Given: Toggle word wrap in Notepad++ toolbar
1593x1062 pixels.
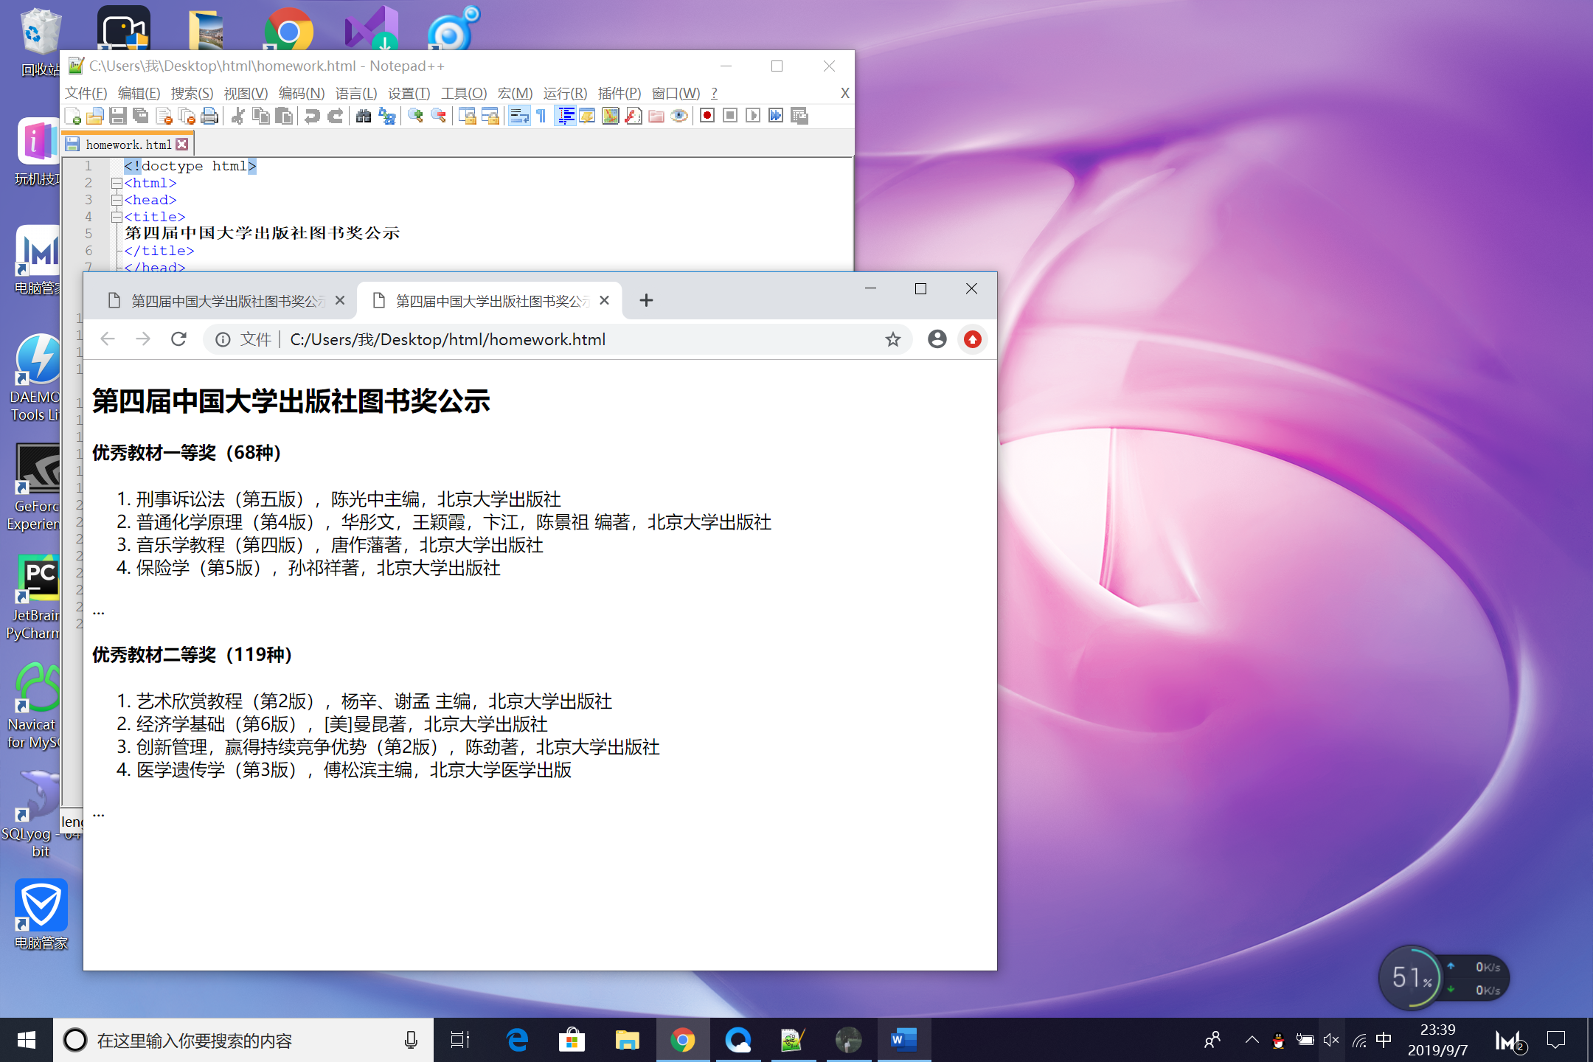Looking at the screenshot, I should pyautogui.click(x=519, y=116).
